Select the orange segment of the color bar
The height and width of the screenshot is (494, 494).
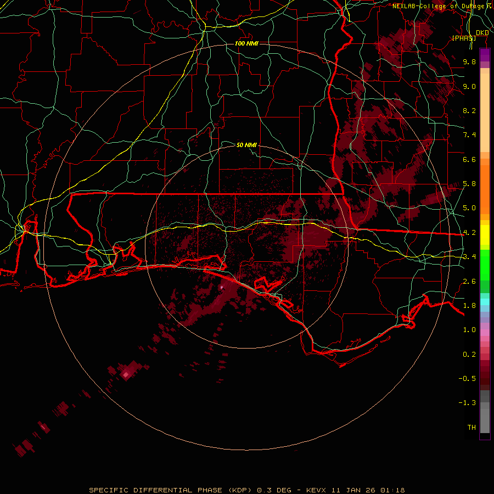(x=485, y=189)
